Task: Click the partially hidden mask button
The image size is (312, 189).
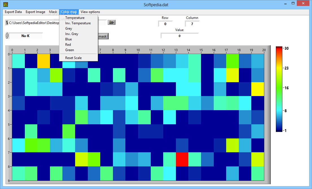Action: [103, 36]
